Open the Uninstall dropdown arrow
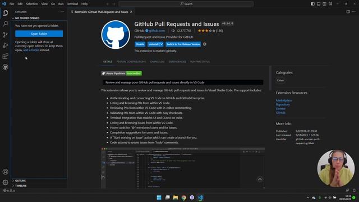Image resolution: width=359 pixels, height=202 pixels. [162, 44]
